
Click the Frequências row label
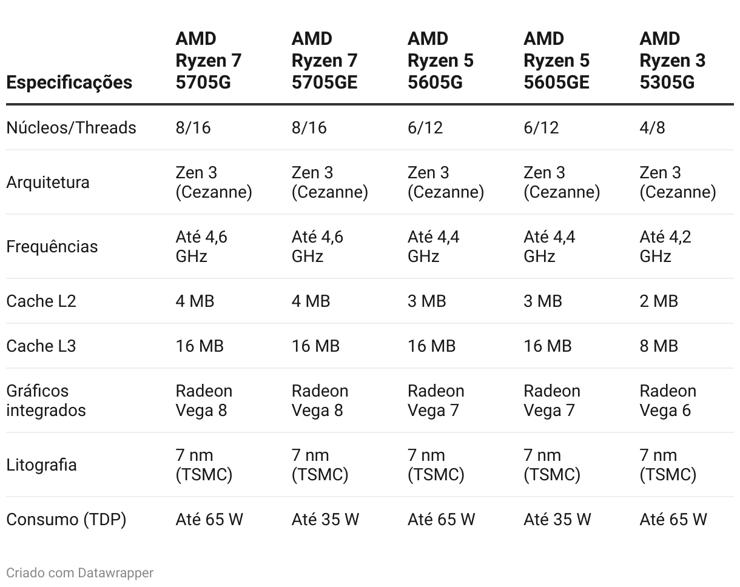(52, 246)
